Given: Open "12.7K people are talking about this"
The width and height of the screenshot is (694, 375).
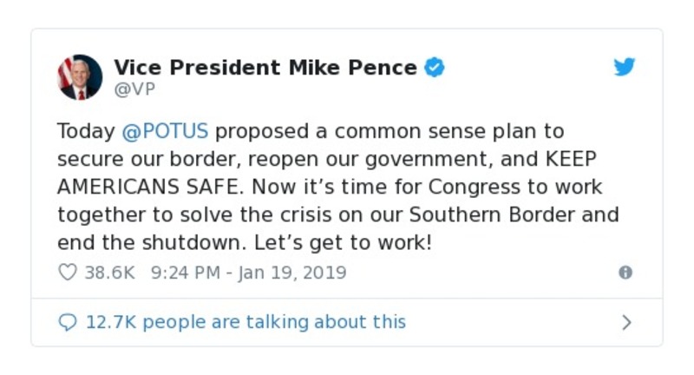Looking at the screenshot, I should pyautogui.click(x=245, y=322).
